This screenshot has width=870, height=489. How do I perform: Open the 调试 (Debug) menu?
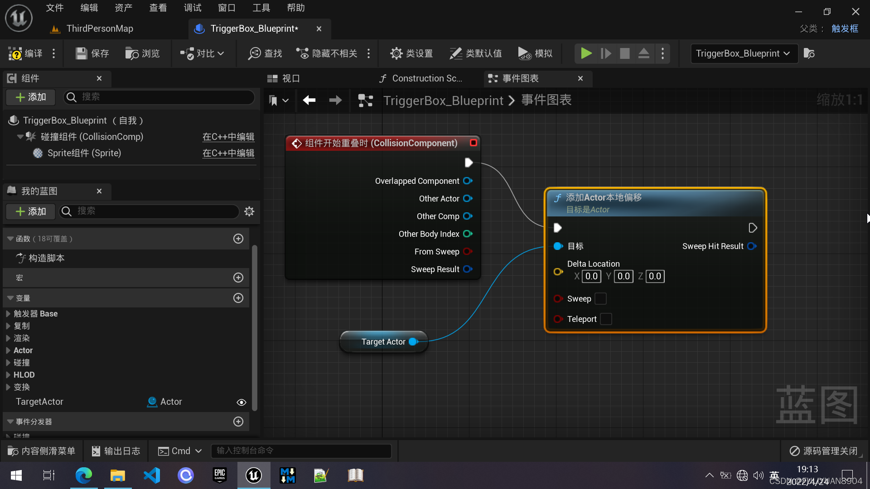point(193,8)
